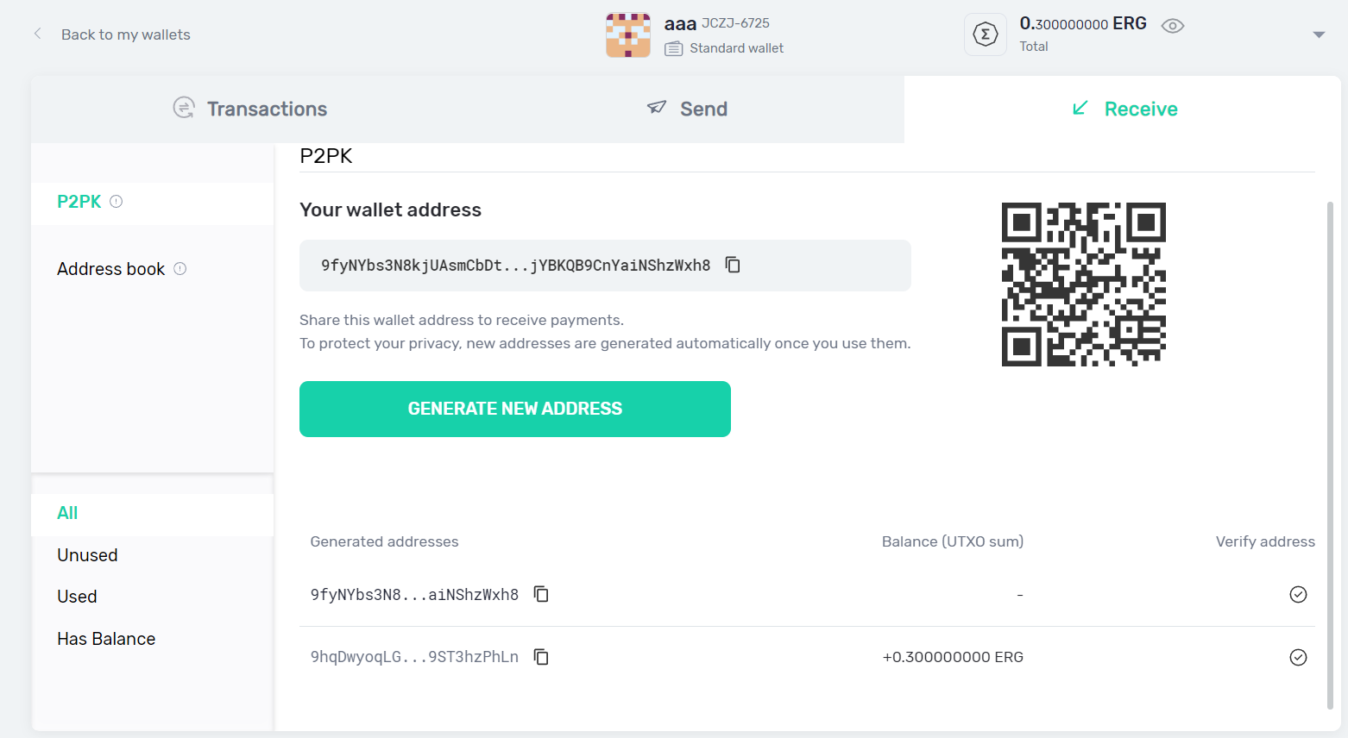Click the Address book info icon
The image size is (1348, 738).
coord(180,269)
